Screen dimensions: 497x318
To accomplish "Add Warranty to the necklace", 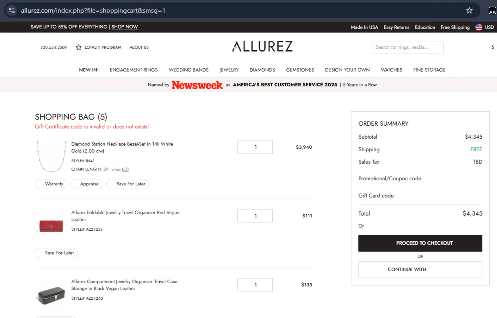I will pos(51,184).
